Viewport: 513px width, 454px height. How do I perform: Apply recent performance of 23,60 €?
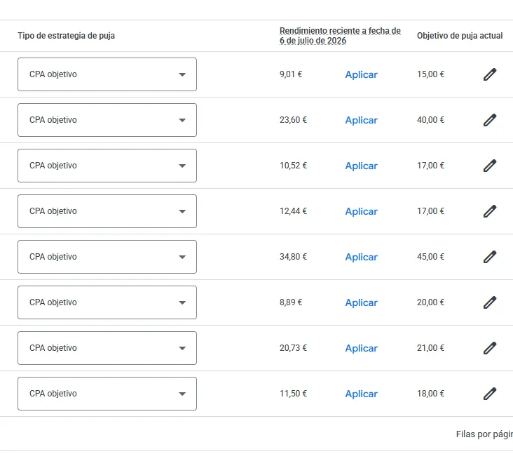click(361, 120)
